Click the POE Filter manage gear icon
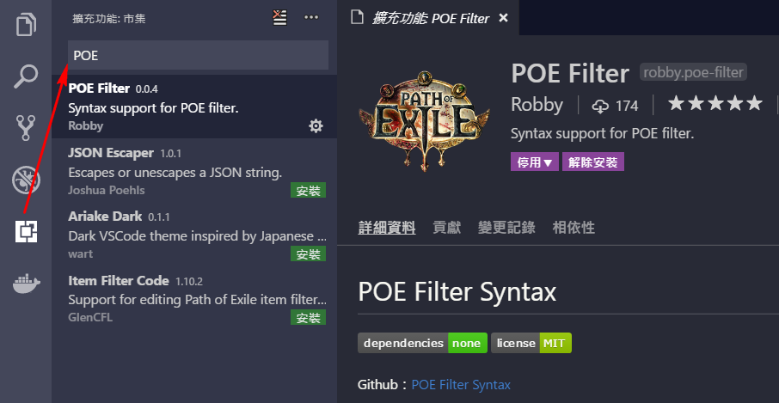Viewport: 779px width, 403px height. coord(316,126)
